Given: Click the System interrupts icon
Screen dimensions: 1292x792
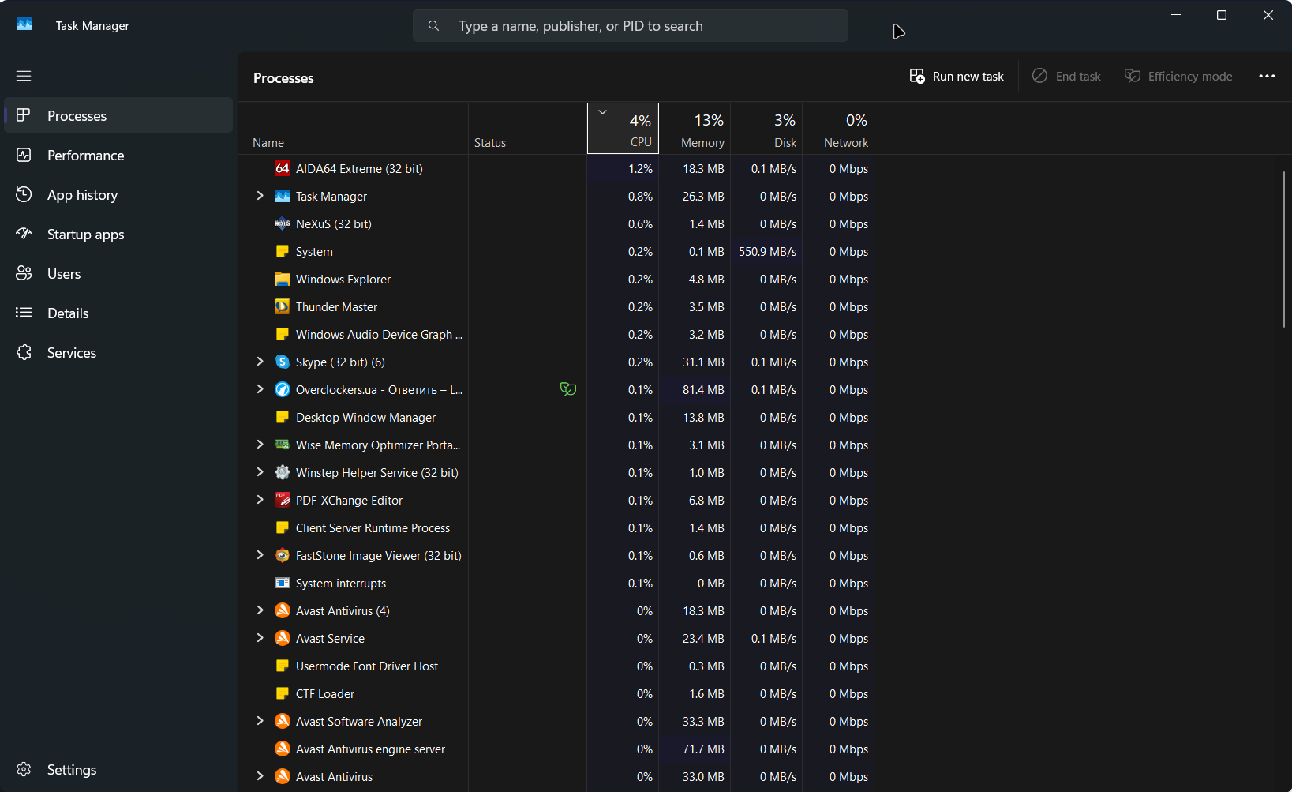Looking at the screenshot, I should point(282,583).
